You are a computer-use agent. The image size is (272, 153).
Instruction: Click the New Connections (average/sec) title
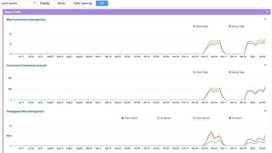point(26,20)
